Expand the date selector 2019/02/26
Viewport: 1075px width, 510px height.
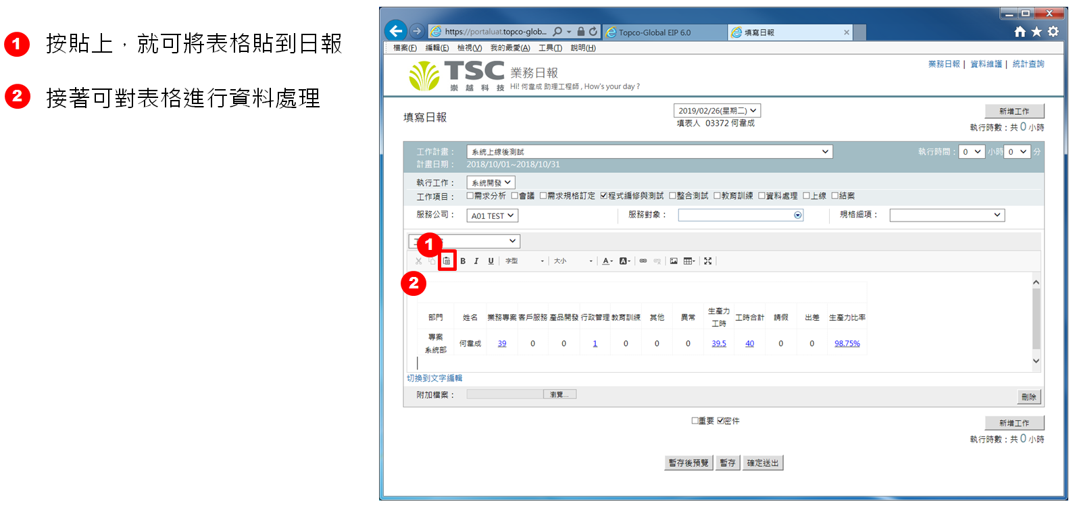[x=717, y=111]
